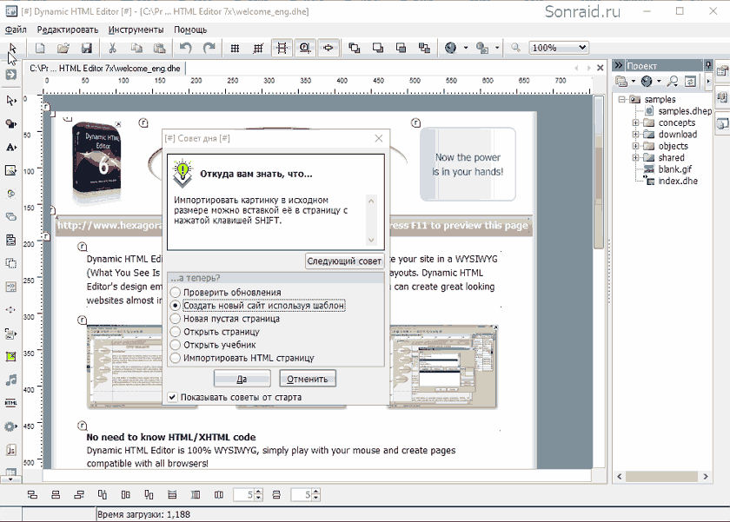This screenshot has height=522, width=730.
Task: Copy using the toolbar copy icon
Action: coord(136,48)
